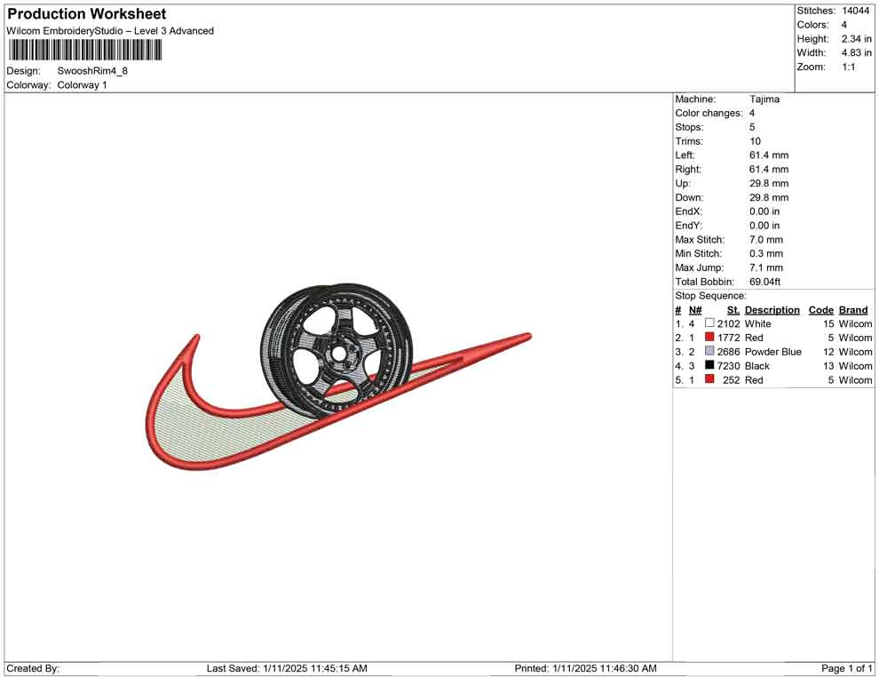This screenshot has width=879, height=677.
Task: Click the "Created By:" footer label
Action: click(33, 668)
